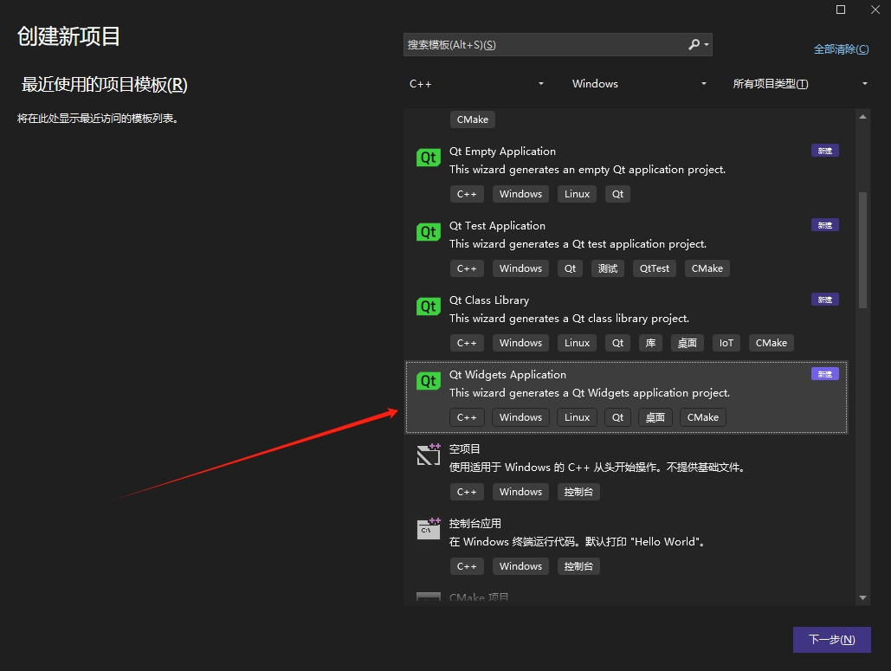The image size is (891, 671).
Task: Click the Qt icon of Qt Test Application
Action: (x=429, y=232)
